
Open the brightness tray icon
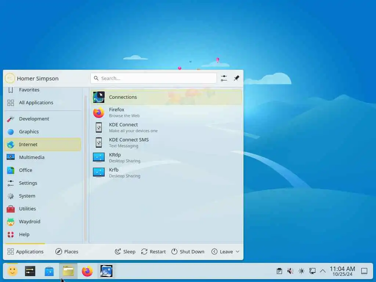pyautogui.click(x=301, y=271)
